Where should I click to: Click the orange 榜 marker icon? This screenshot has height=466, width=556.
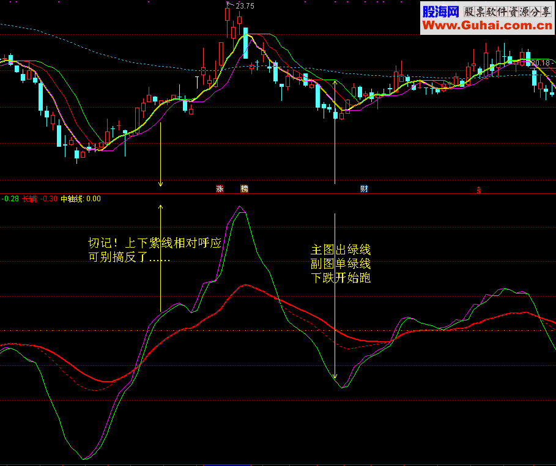243,189
